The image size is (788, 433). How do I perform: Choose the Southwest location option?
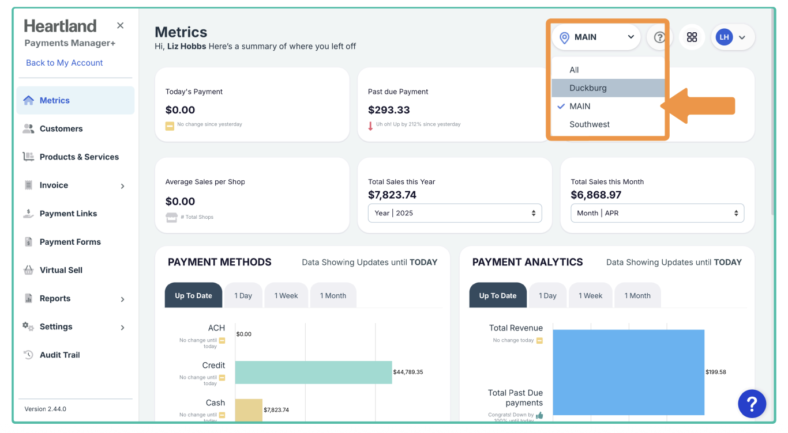click(589, 124)
